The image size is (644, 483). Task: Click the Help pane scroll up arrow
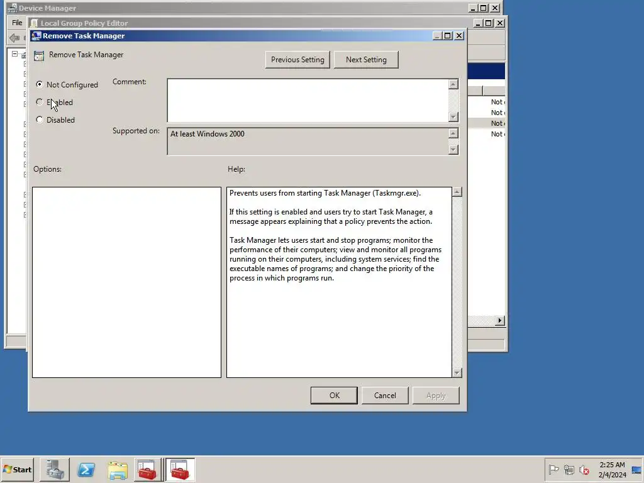[x=457, y=192]
